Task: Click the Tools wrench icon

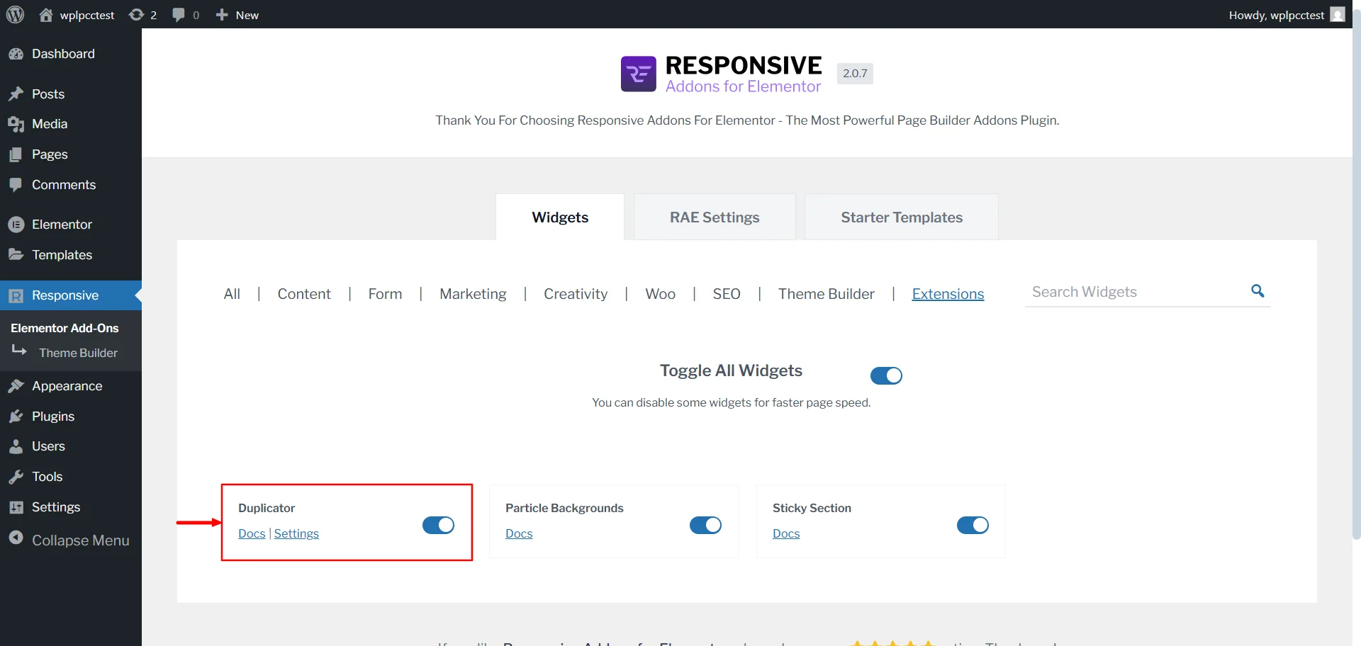Action: click(x=16, y=477)
